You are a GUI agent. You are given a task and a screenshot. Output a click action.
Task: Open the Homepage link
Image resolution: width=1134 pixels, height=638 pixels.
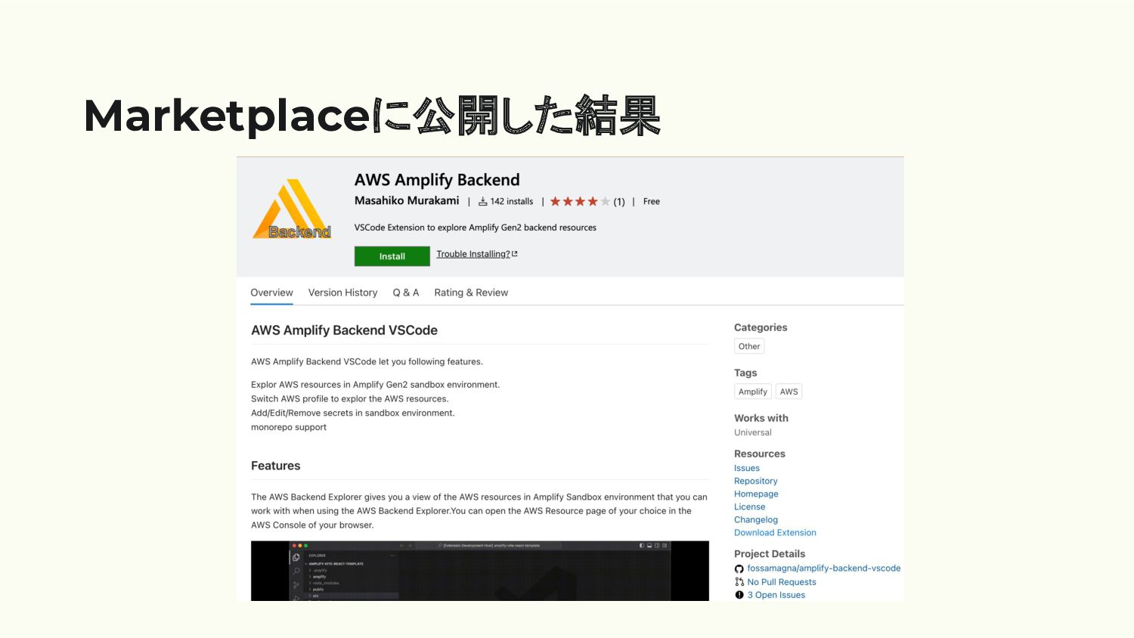(x=756, y=494)
